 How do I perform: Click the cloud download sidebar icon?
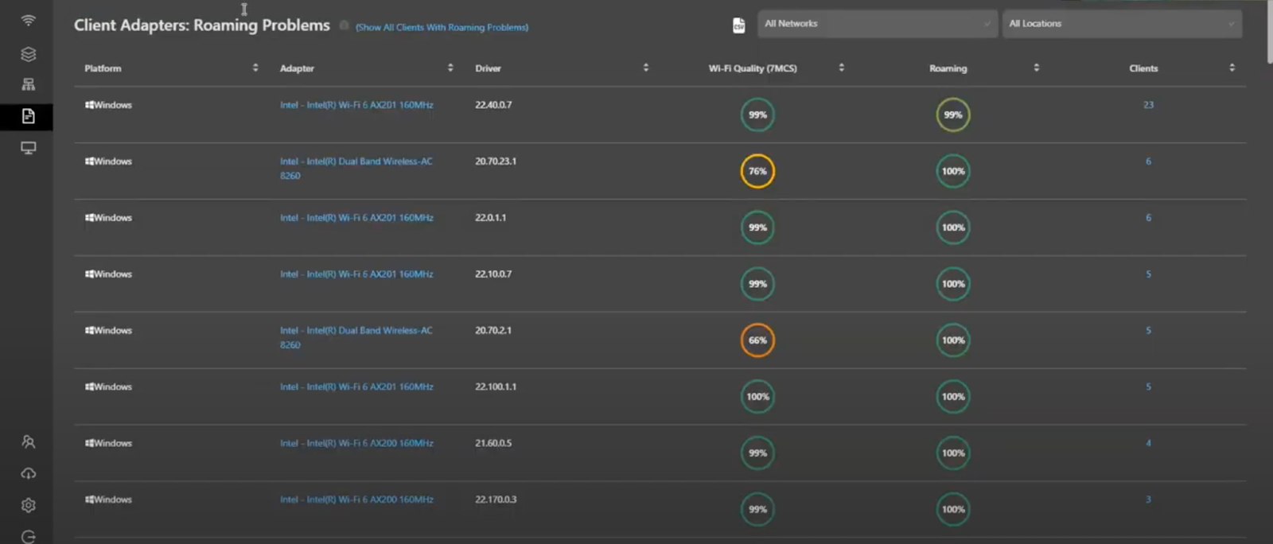(x=29, y=473)
